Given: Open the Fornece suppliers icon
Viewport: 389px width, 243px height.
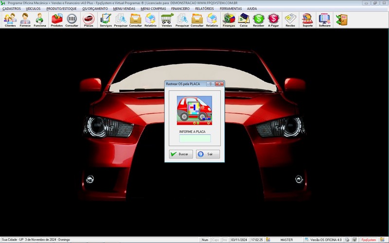Looking at the screenshot, I should click(25, 20).
